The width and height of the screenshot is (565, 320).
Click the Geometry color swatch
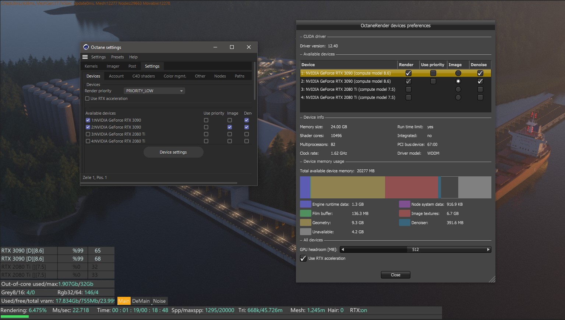point(306,223)
